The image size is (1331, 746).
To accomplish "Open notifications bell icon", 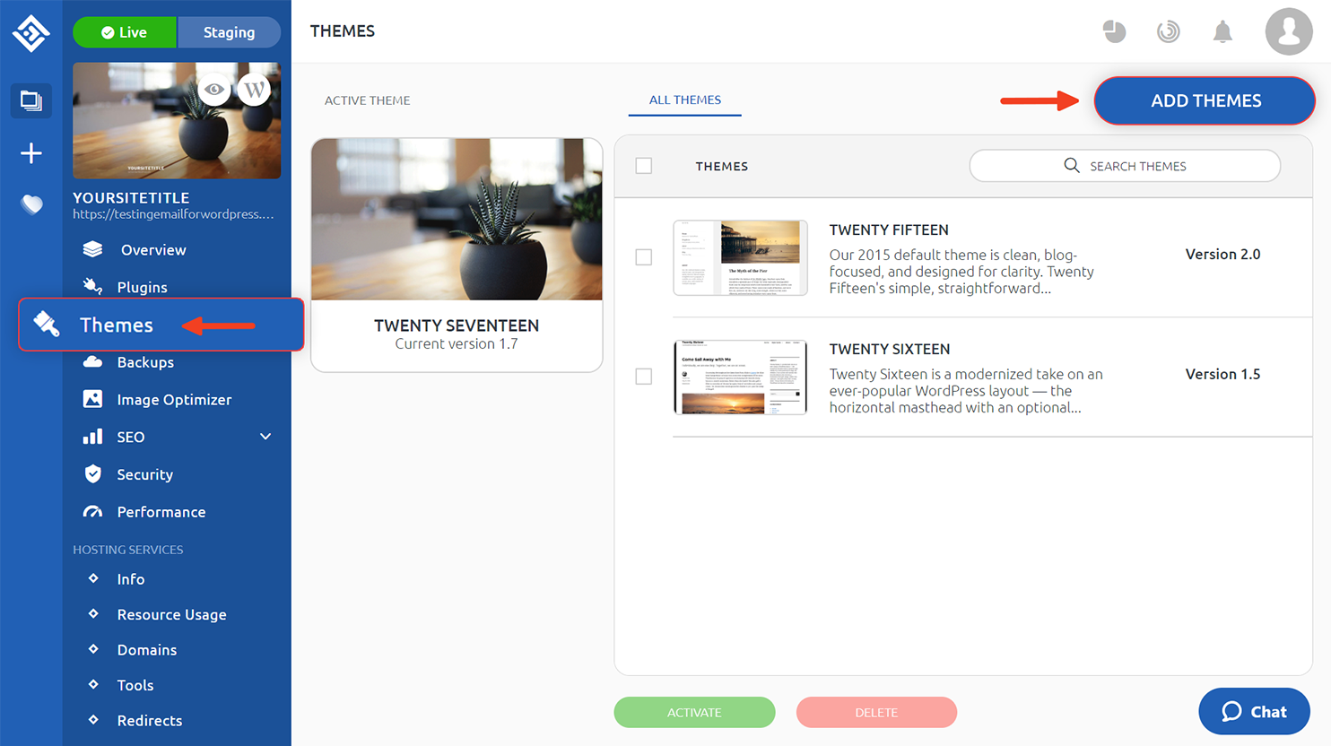I will click(1222, 32).
